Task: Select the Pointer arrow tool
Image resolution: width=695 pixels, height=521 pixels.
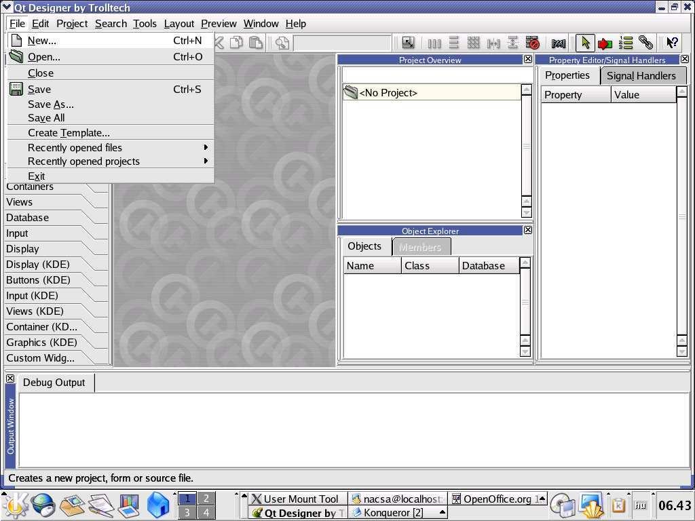Action: (585, 43)
